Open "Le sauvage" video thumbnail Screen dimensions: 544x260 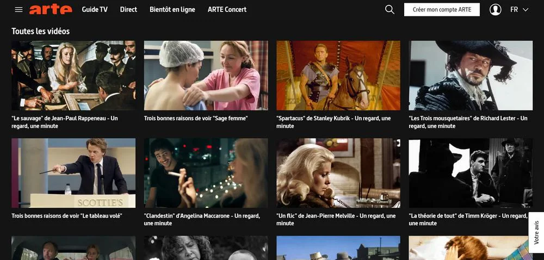pyautogui.click(x=73, y=76)
